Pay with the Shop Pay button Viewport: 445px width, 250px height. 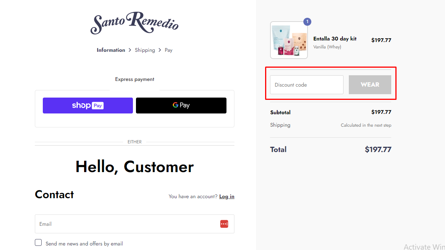[x=88, y=106]
